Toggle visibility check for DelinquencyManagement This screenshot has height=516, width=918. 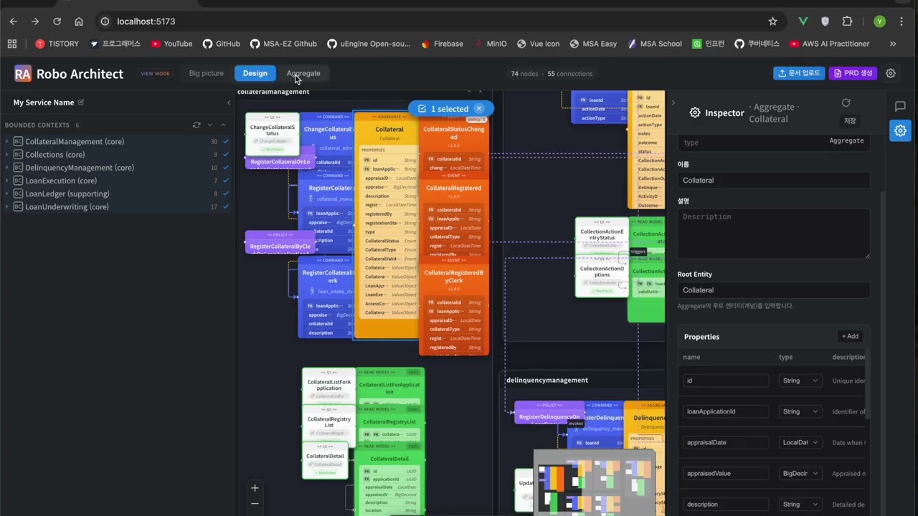[x=226, y=168]
